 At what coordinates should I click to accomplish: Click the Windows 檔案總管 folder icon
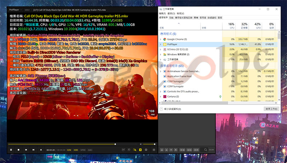click(x=165, y=54)
